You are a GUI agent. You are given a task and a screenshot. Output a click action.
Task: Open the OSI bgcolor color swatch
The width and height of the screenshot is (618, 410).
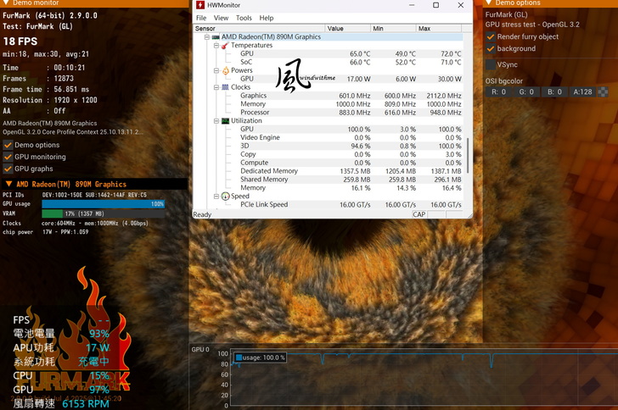point(603,91)
